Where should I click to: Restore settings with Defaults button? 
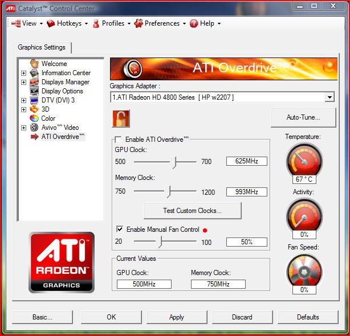308,317
